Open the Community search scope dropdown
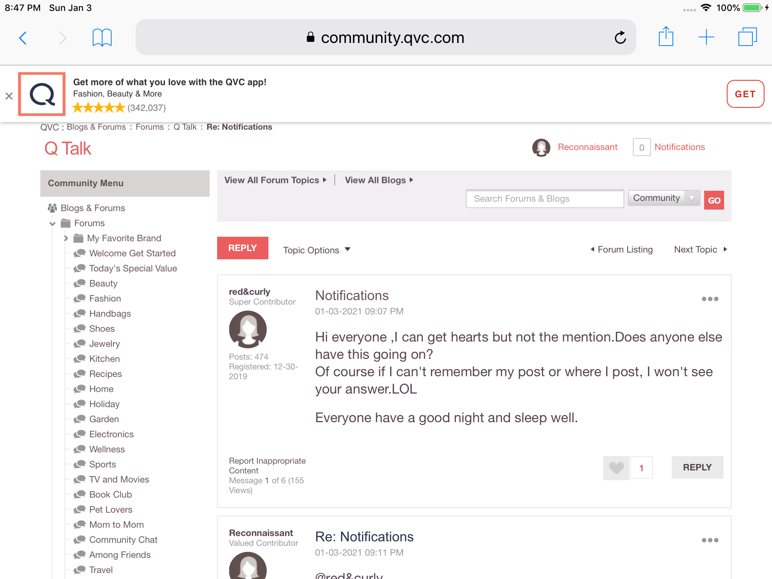Image resolution: width=772 pixels, height=579 pixels. point(663,198)
